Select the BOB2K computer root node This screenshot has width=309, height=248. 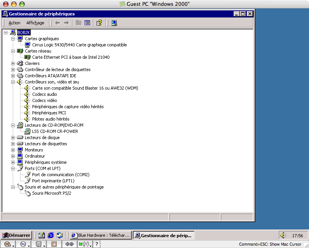[x=24, y=32]
